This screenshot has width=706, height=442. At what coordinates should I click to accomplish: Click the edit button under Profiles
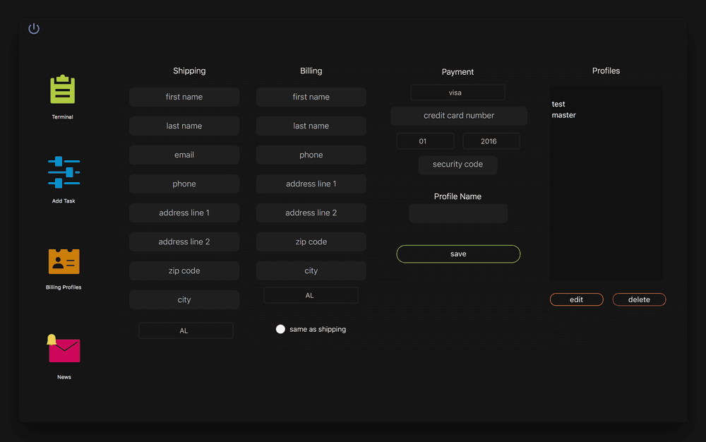pyautogui.click(x=576, y=299)
